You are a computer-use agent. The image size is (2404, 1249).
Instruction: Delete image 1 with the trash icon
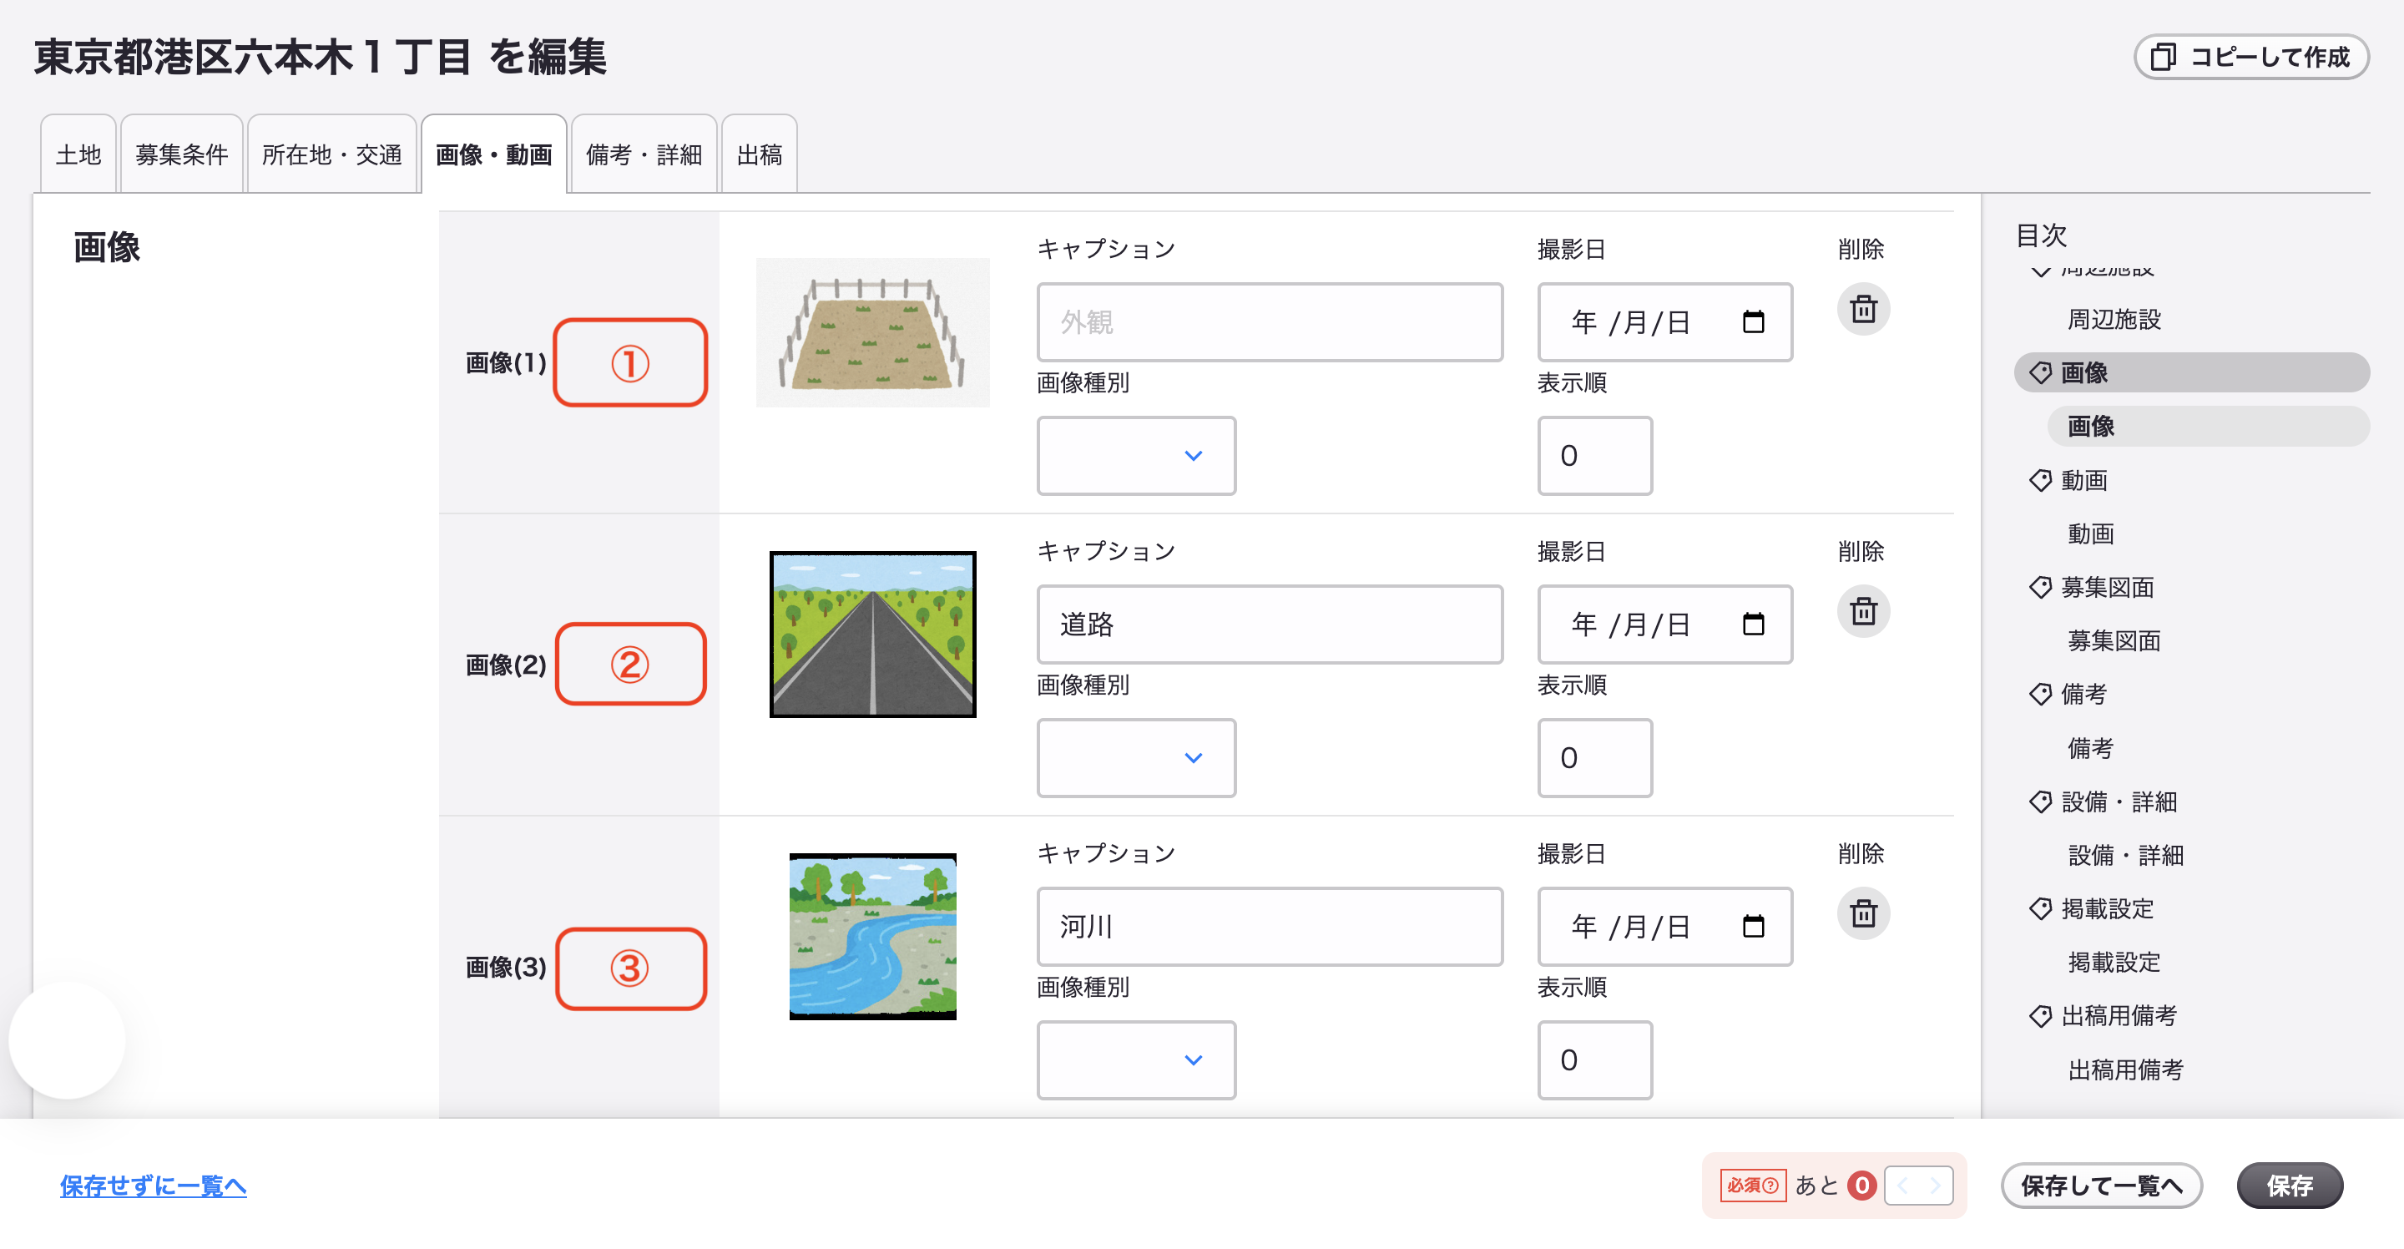coord(1863,309)
